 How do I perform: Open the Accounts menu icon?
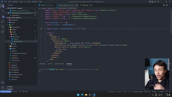[3, 82]
